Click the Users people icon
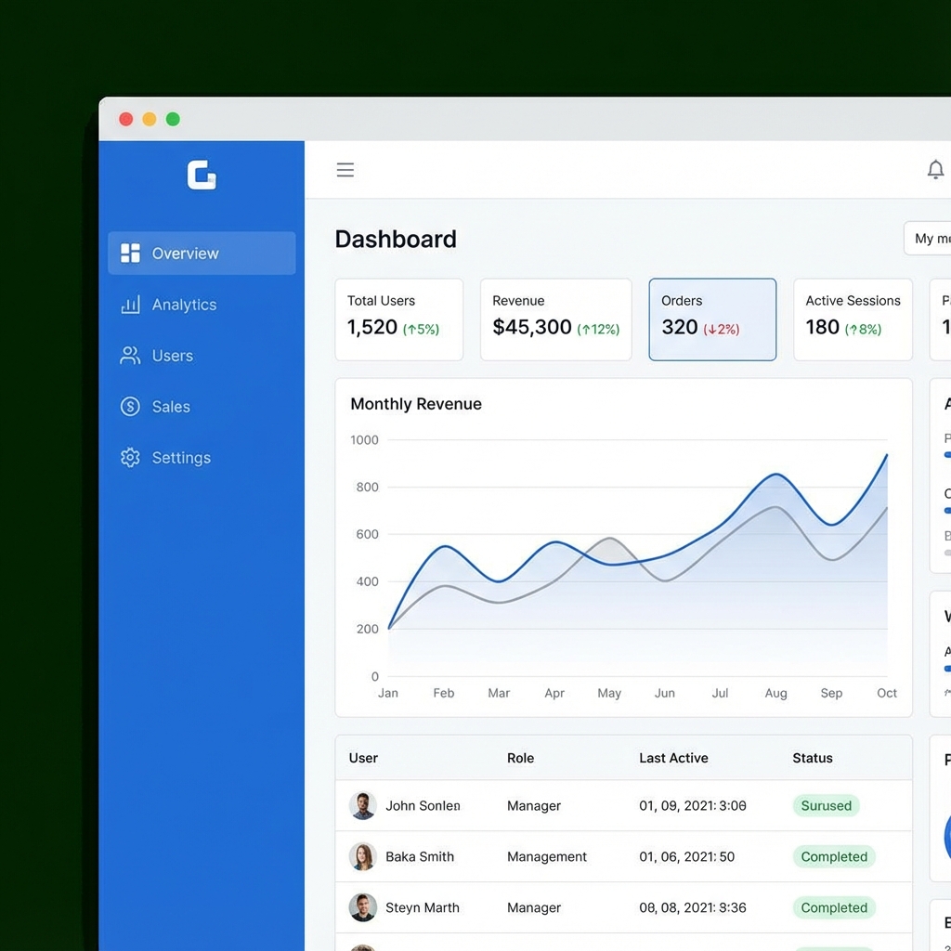The width and height of the screenshot is (951, 951). 130,356
